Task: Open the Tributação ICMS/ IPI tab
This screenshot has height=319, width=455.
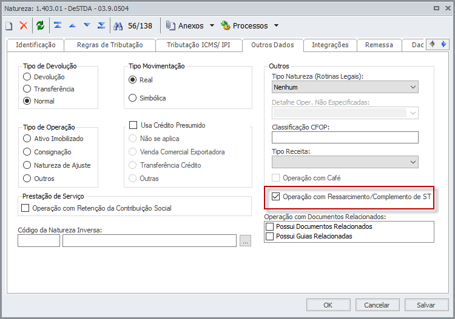Action: [x=198, y=45]
